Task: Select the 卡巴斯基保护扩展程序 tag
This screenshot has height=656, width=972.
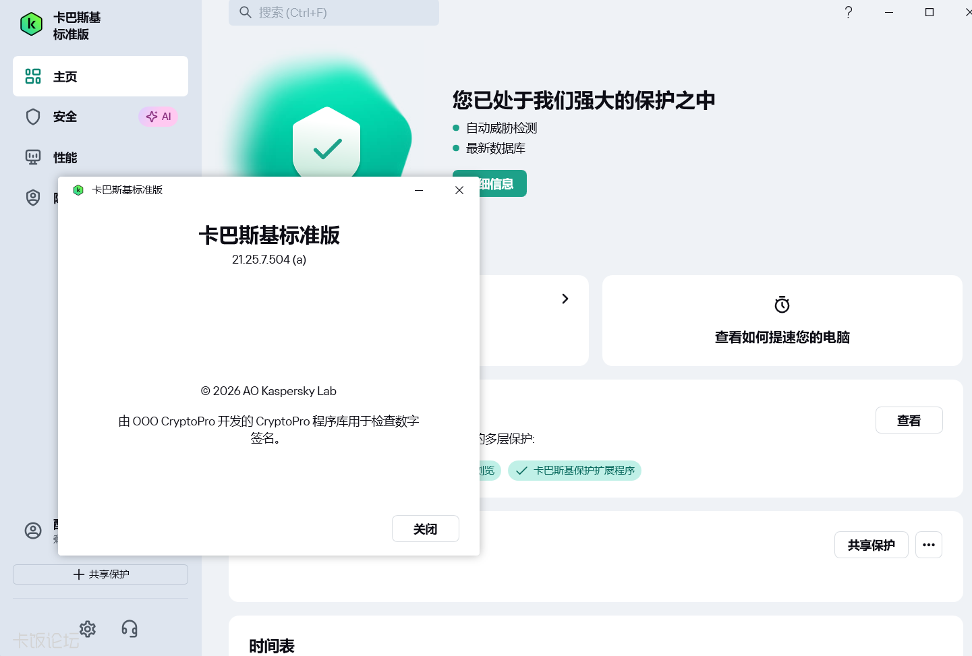Action: (x=575, y=471)
